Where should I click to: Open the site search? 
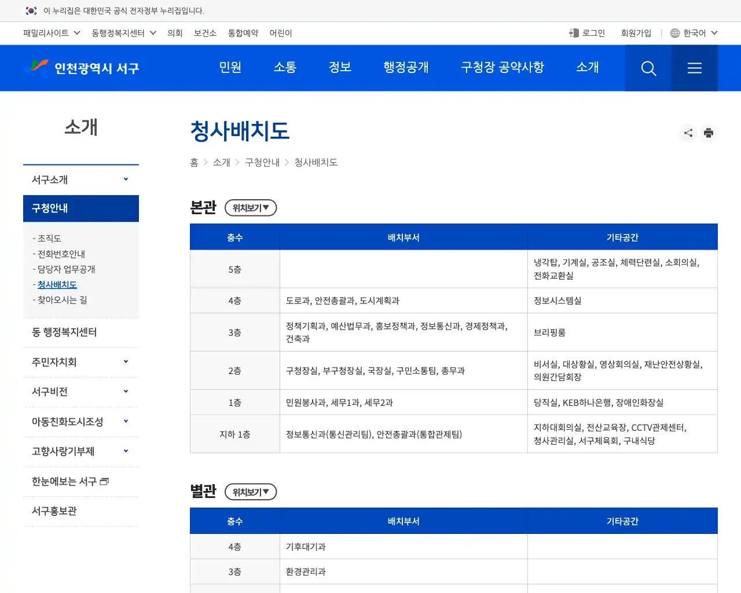[648, 68]
